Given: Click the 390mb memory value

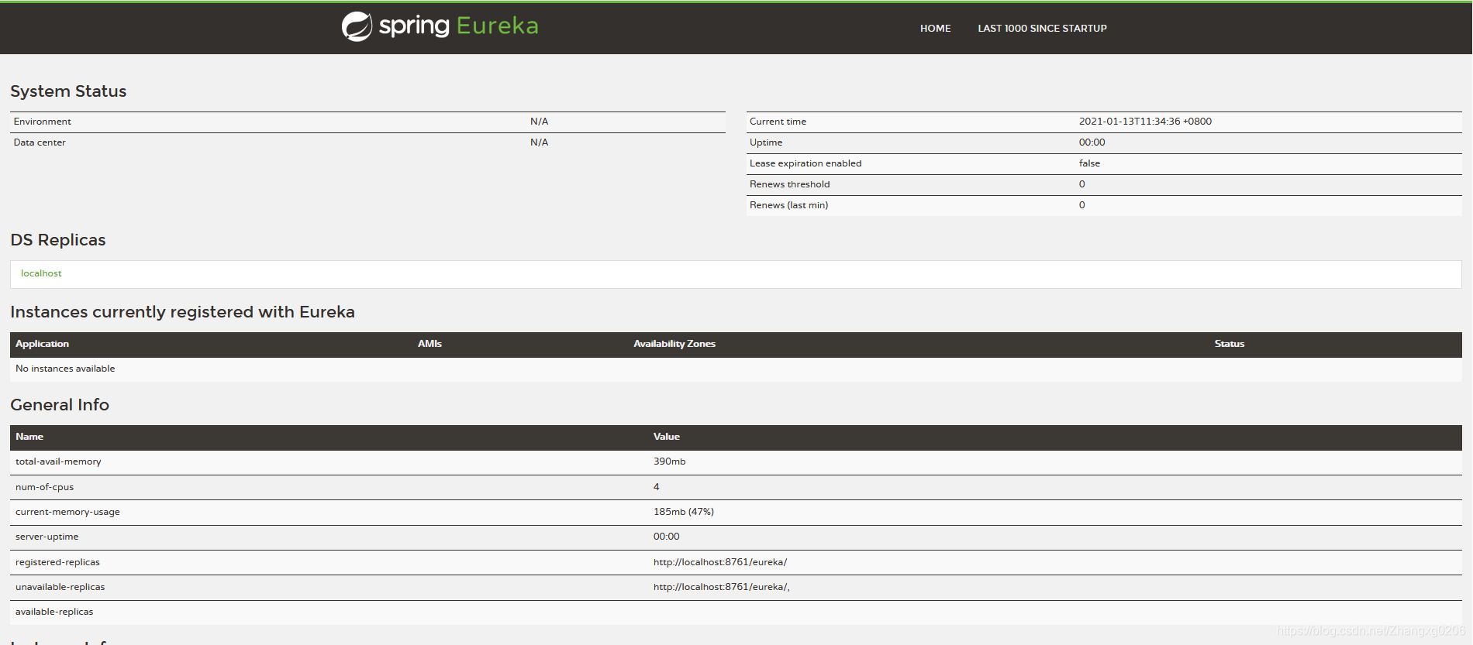Looking at the screenshot, I should (x=669, y=461).
